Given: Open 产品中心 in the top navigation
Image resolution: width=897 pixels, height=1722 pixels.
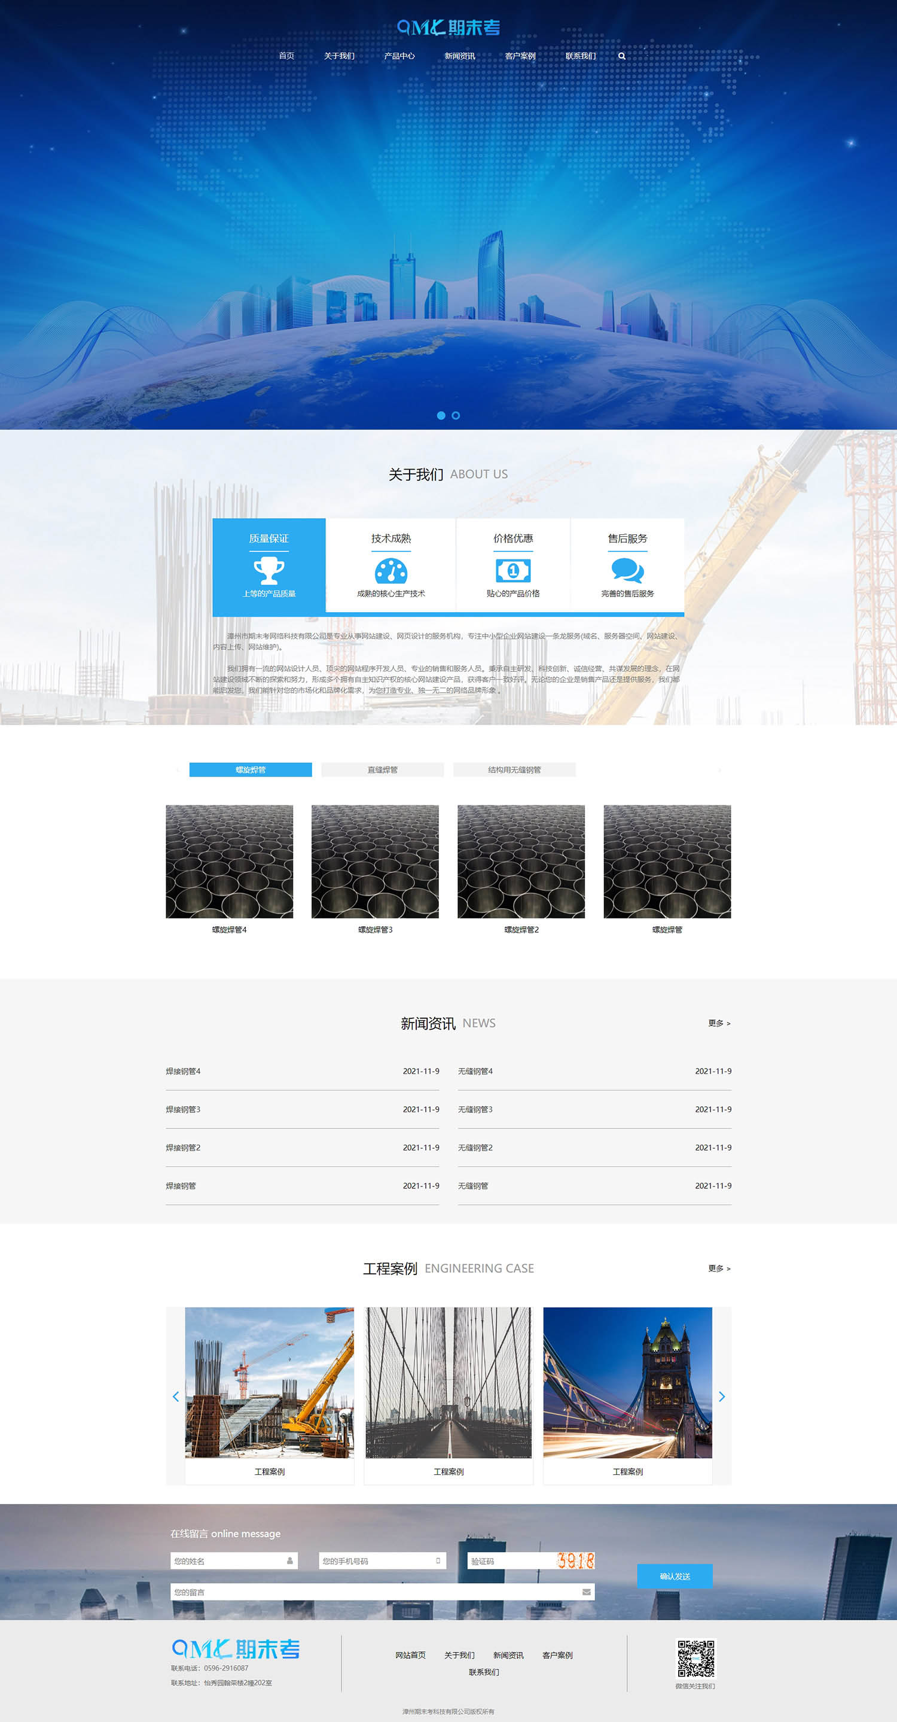Looking at the screenshot, I should tap(399, 56).
